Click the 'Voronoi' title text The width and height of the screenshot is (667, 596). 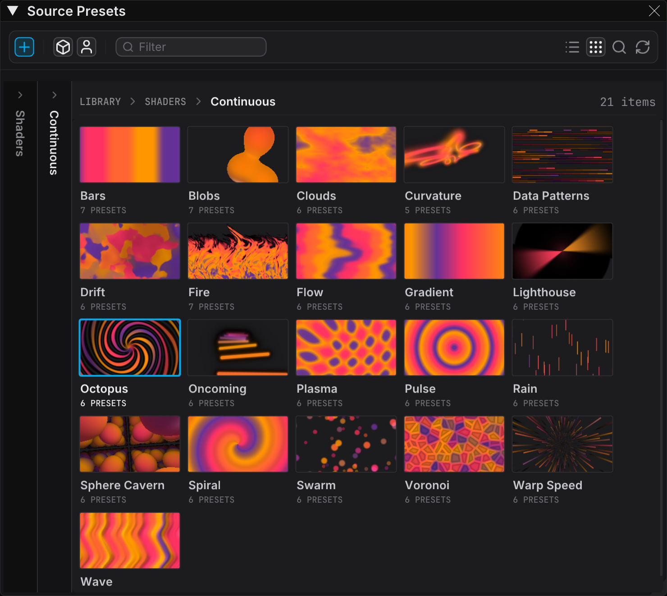click(x=427, y=486)
